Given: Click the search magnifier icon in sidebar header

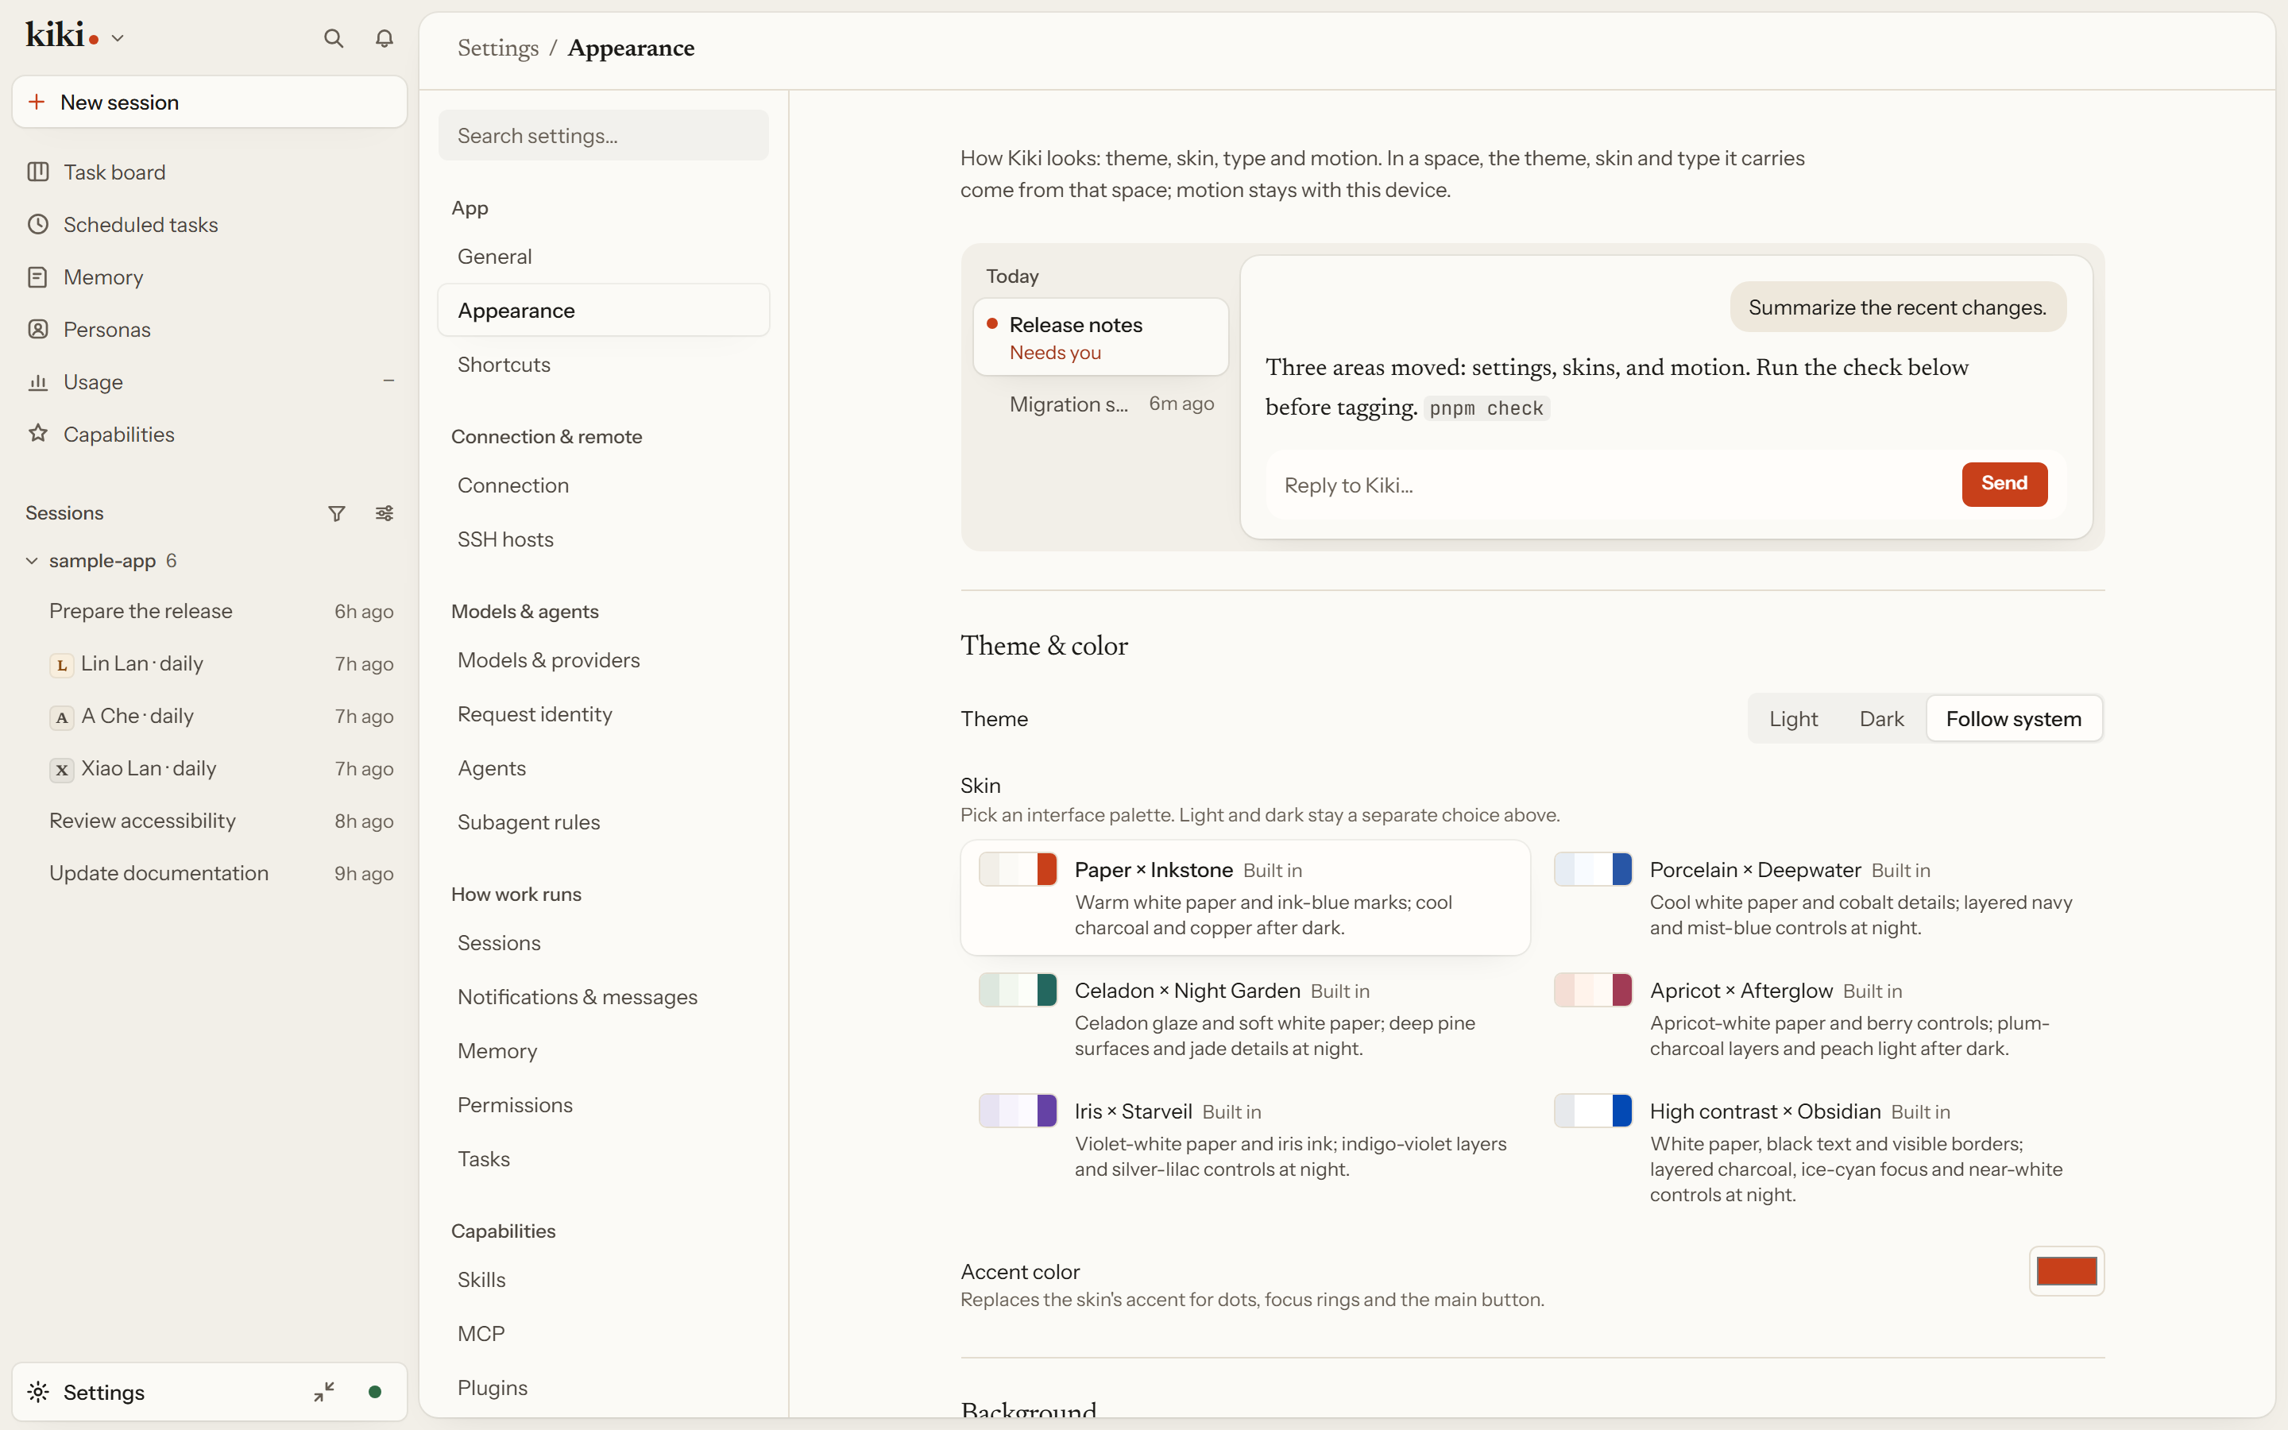Looking at the screenshot, I should click(333, 39).
